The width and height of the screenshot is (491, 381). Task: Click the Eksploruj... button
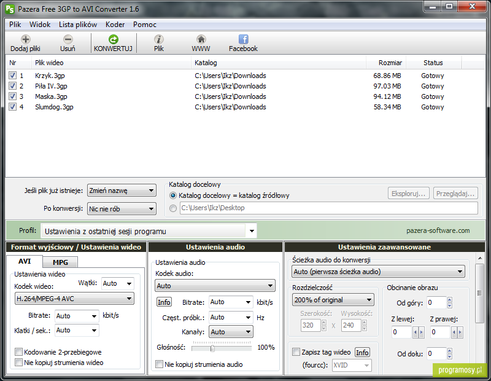[409, 194]
